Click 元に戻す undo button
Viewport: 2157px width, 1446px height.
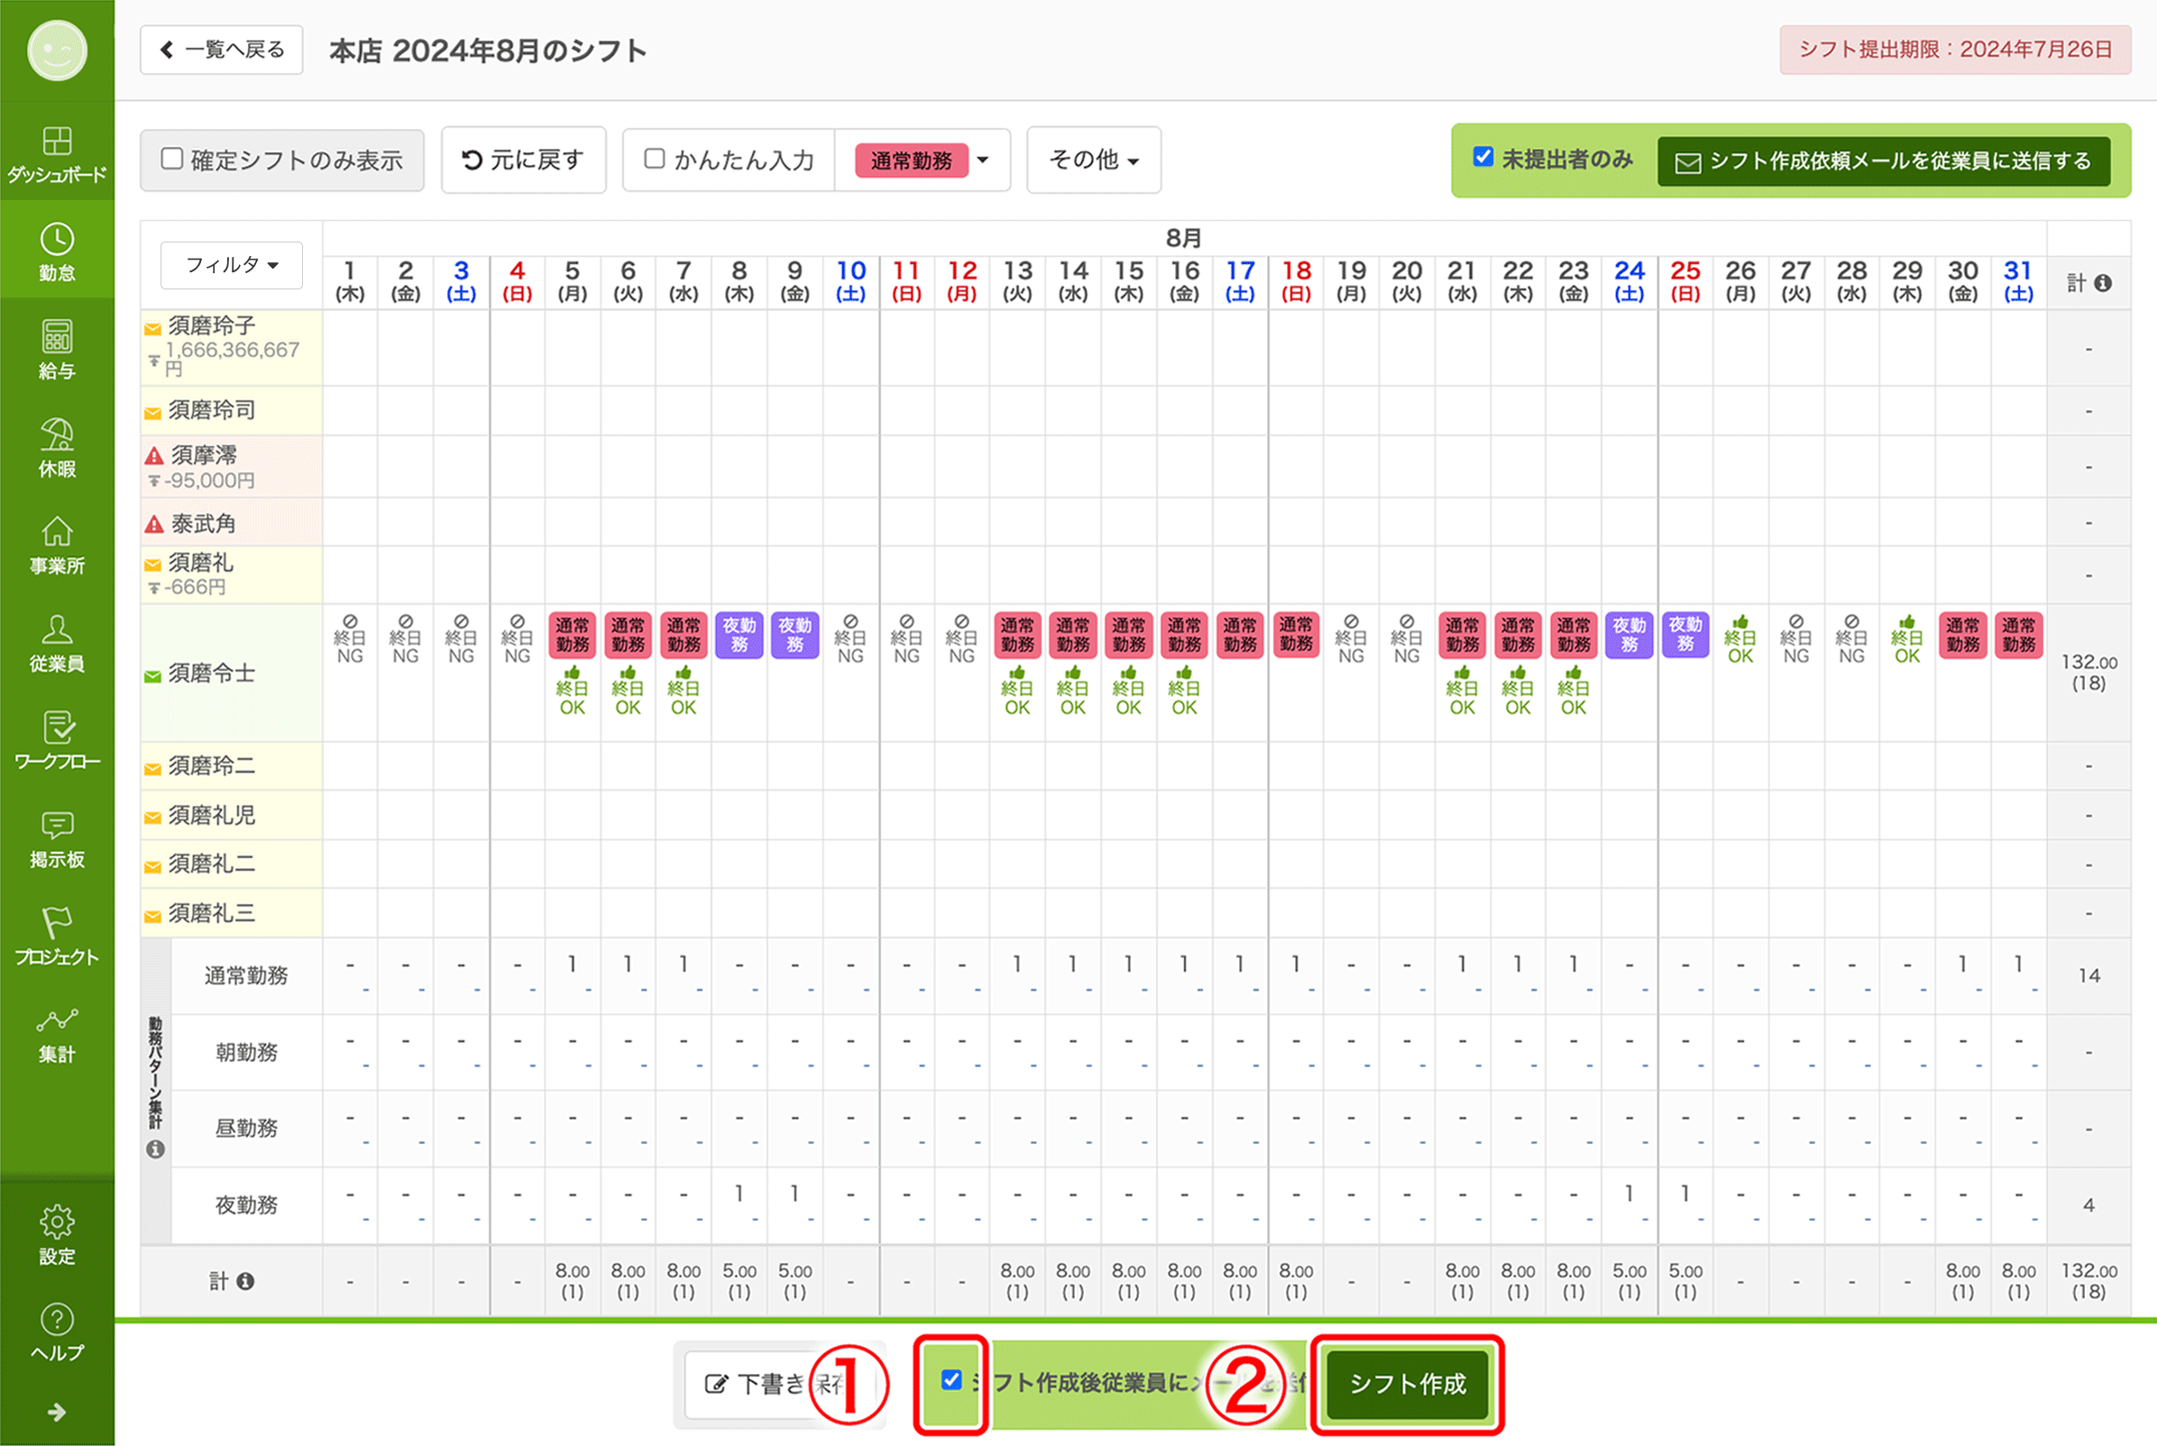click(x=523, y=160)
